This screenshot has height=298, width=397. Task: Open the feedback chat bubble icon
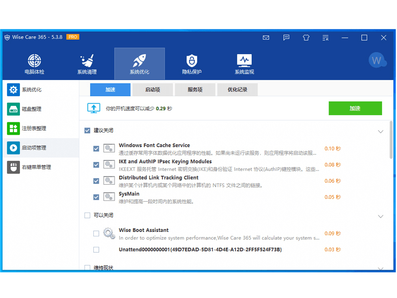[286, 38]
